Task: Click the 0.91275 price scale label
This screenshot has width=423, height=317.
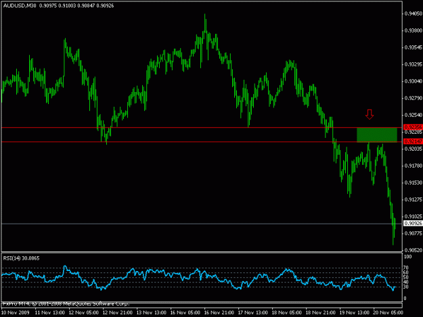Action: pyautogui.click(x=414, y=199)
